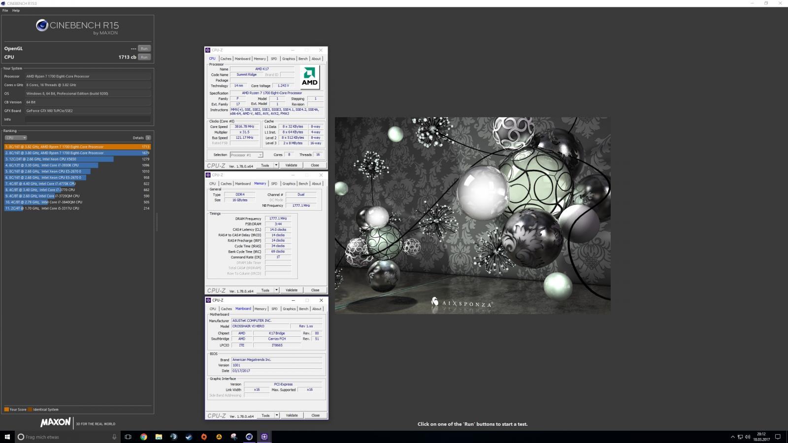
Task: Open the volume control in system tray
Action: (748, 437)
